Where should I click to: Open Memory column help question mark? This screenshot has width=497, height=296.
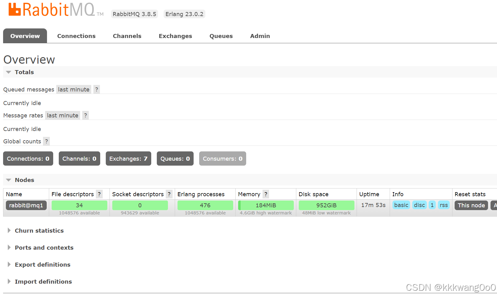point(266,194)
